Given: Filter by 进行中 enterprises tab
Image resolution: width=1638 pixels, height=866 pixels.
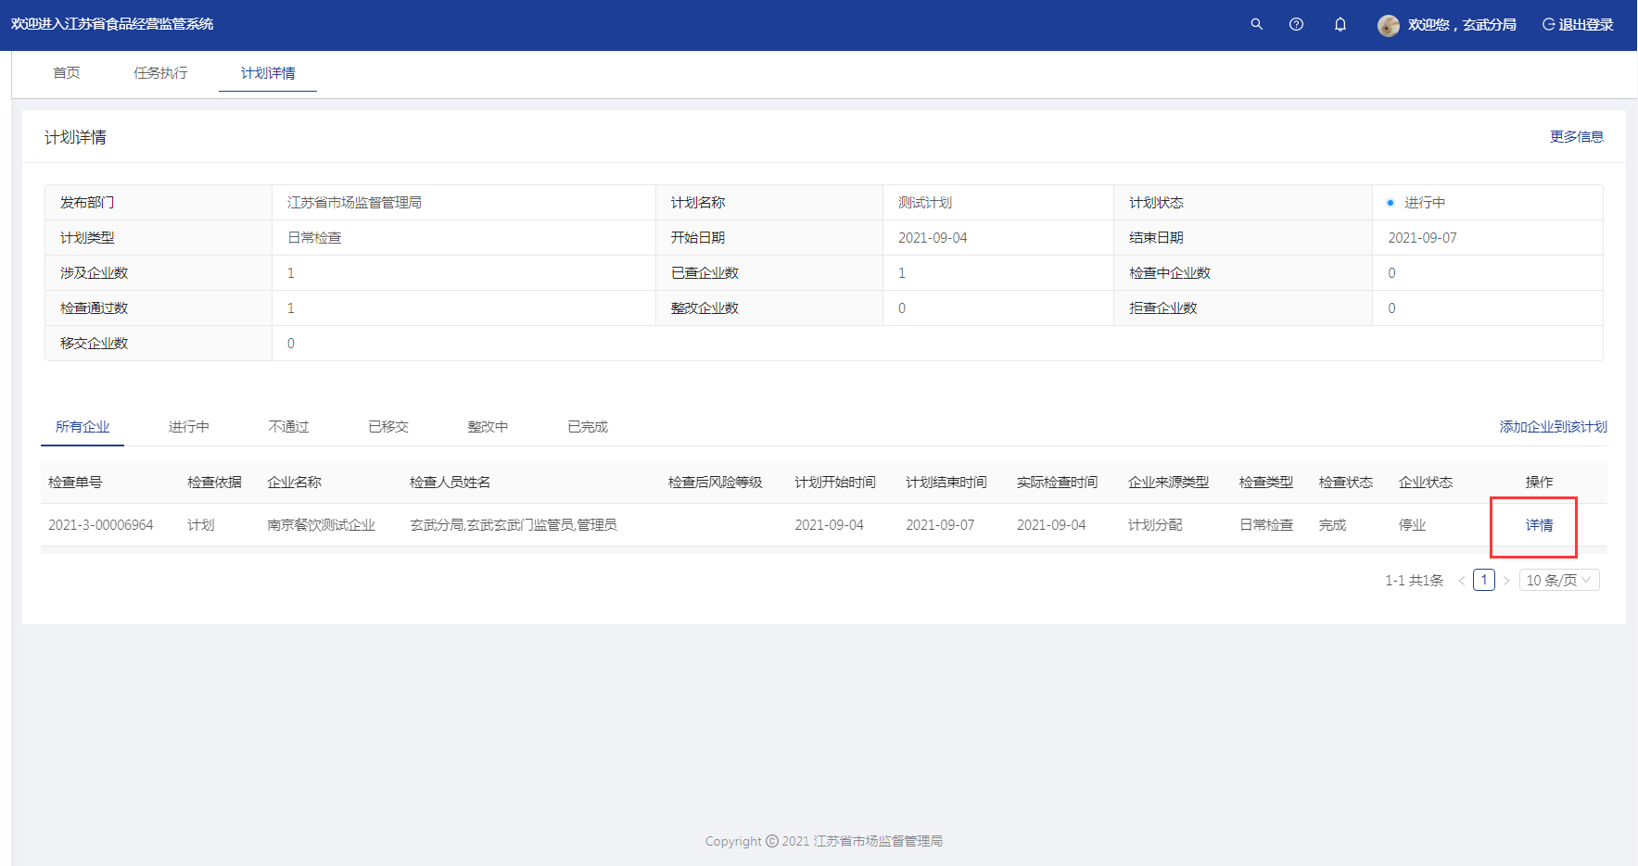Looking at the screenshot, I should coord(188,427).
